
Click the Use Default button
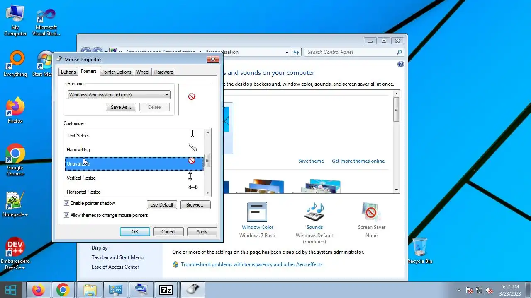tap(162, 205)
